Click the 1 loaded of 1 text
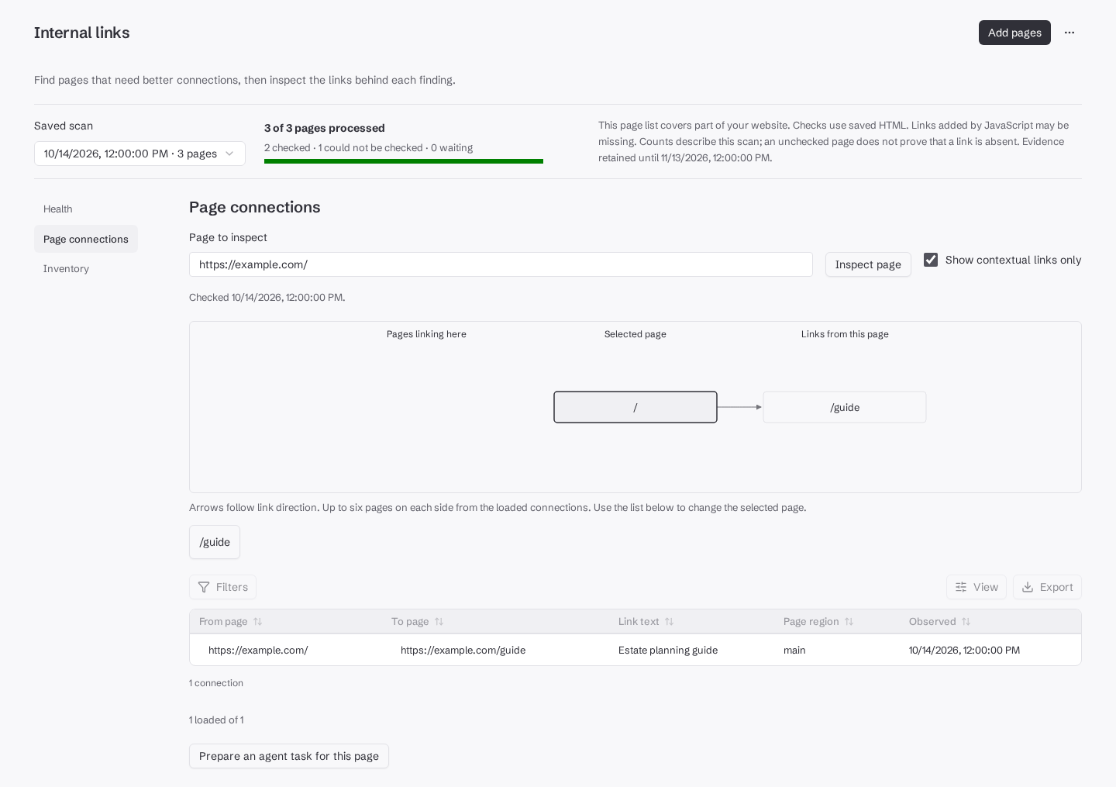 coord(216,720)
